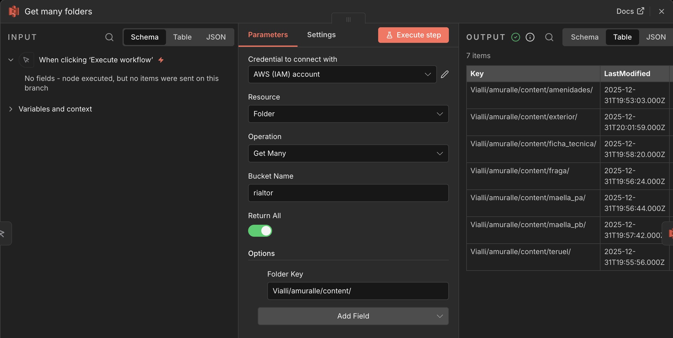
Task: Switch output view to JSON tab
Action: [x=656, y=37]
